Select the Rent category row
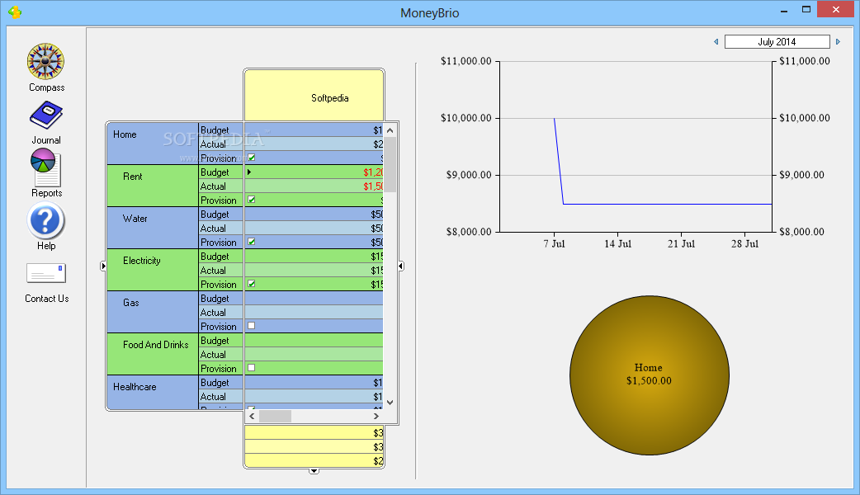 (153, 186)
